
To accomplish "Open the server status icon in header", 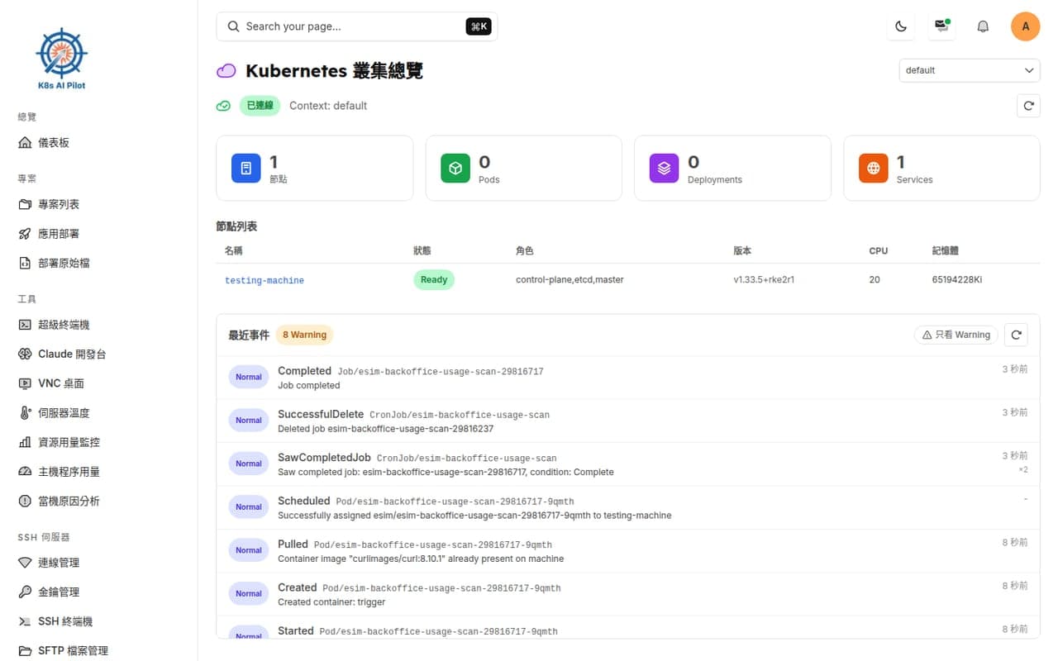I will (x=941, y=26).
